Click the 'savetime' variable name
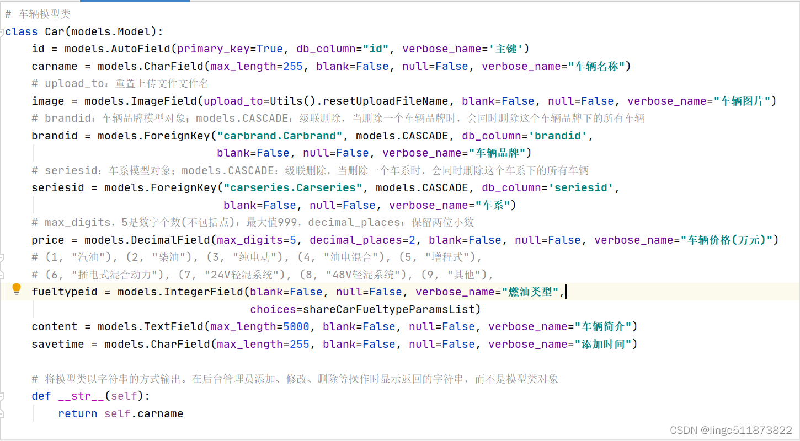This screenshot has height=441, width=800. (x=58, y=345)
